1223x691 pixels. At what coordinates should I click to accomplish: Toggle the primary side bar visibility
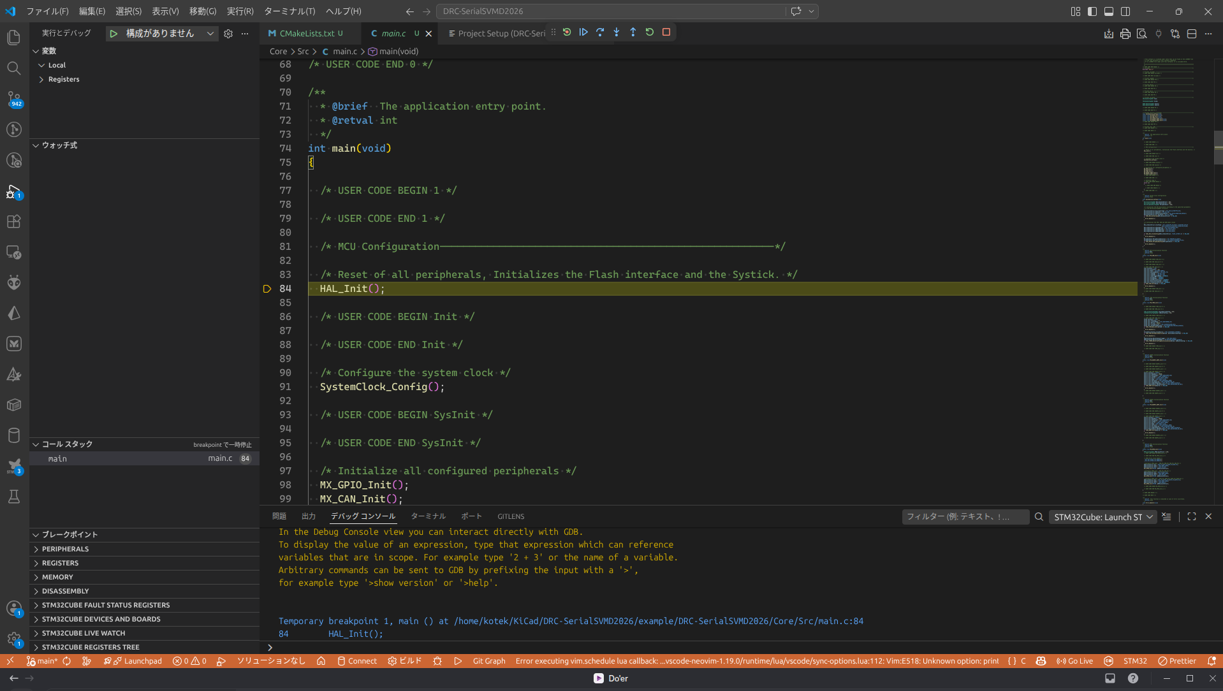pos(1092,11)
